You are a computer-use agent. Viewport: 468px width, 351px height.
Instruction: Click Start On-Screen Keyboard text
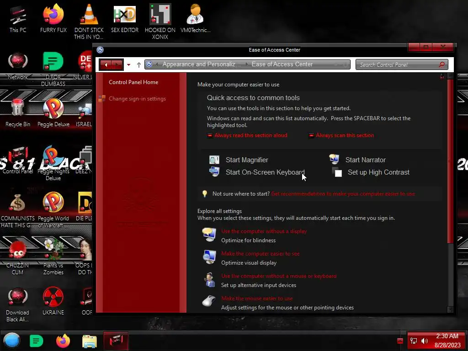265,172
